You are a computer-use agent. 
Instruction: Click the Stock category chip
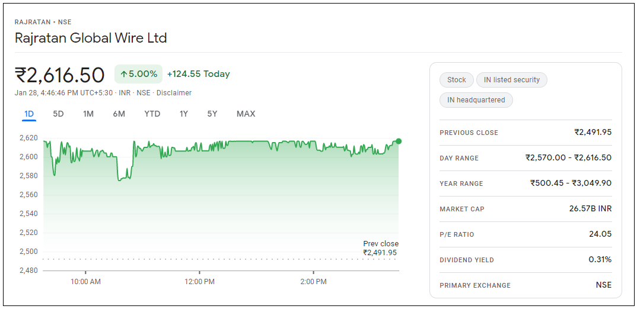point(457,80)
